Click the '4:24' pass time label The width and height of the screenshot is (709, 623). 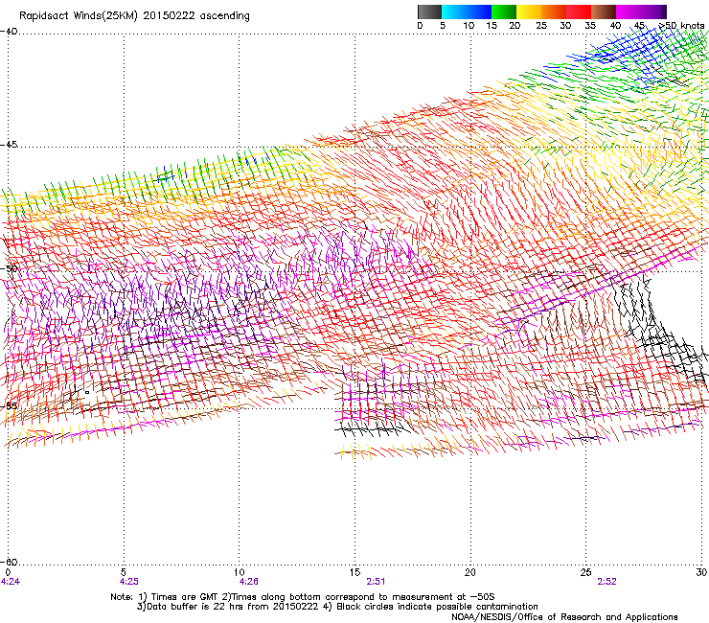(x=11, y=582)
